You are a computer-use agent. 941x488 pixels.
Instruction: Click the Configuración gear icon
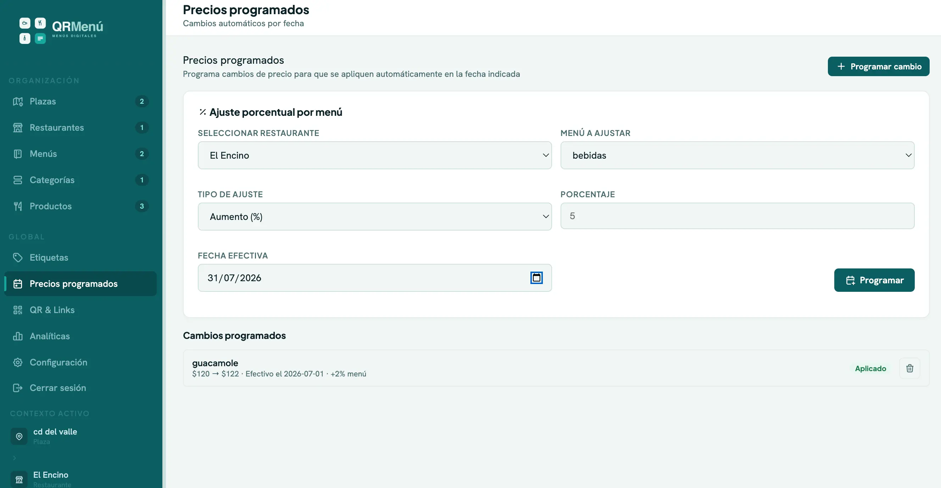tap(17, 363)
